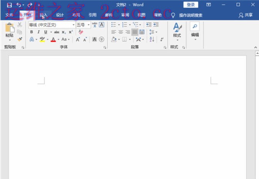
Task: Click the Undo arrow icon
Action: tap(18, 5)
